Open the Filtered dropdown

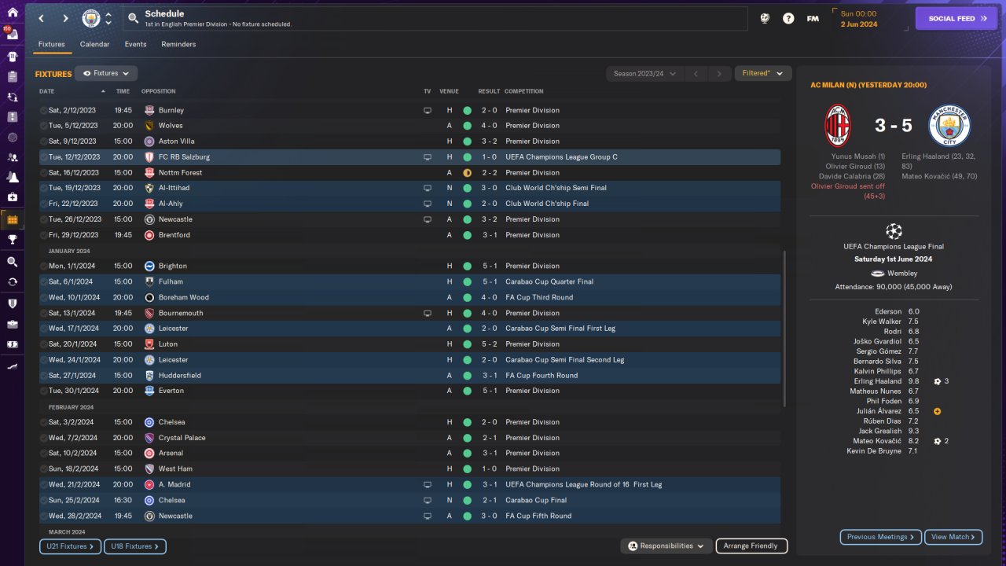762,73
